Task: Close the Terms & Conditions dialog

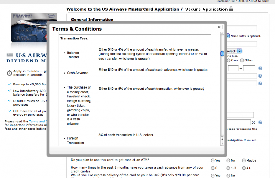Action: coord(219,27)
